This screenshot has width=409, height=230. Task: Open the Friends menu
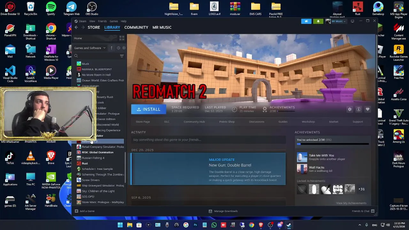[102, 21]
